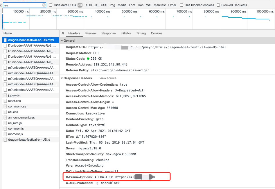Click the file icon beside common.js
275x189 pixels.
click(x=5, y=128)
